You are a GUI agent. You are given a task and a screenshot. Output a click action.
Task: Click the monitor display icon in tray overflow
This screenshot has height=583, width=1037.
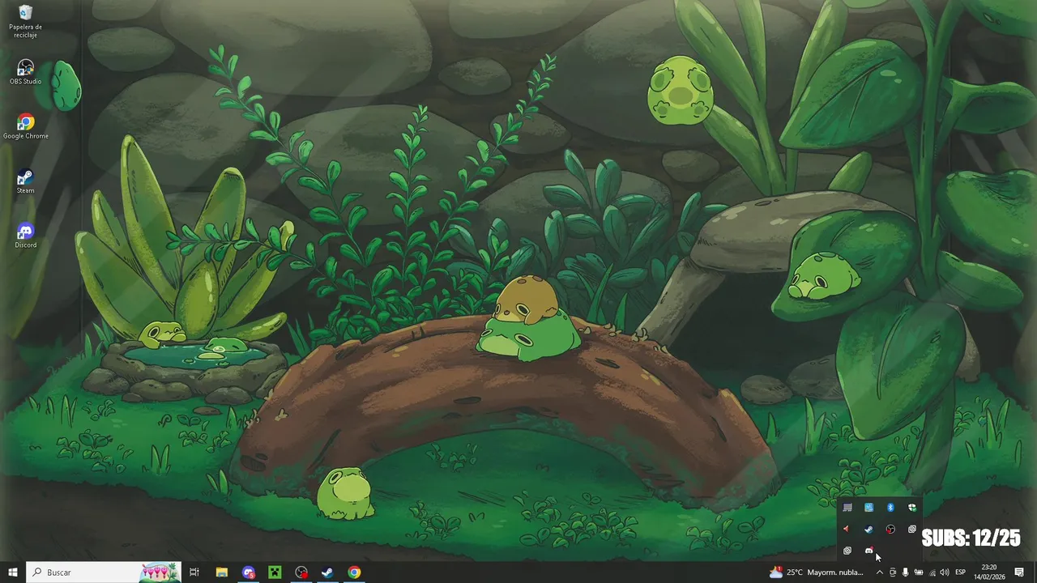coord(847,508)
